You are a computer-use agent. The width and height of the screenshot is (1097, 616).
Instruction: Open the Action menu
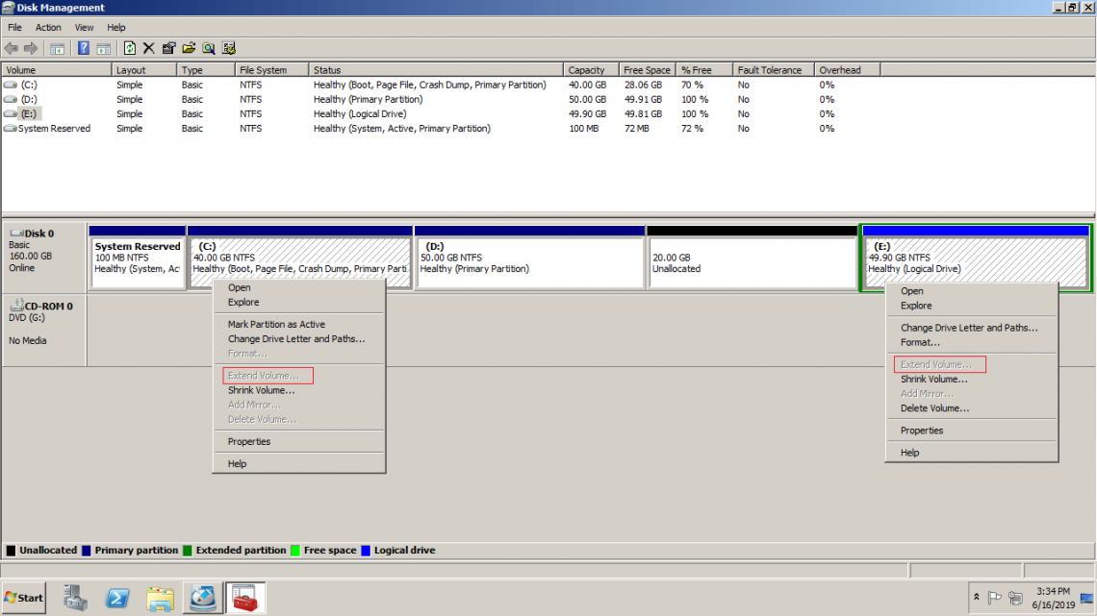[x=48, y=28]
